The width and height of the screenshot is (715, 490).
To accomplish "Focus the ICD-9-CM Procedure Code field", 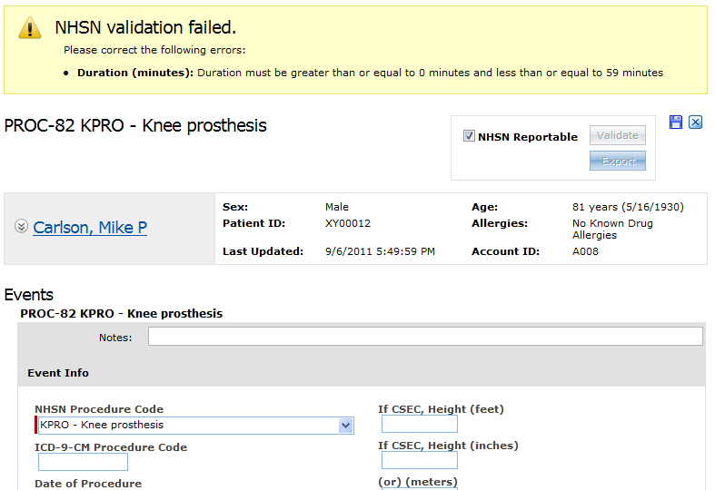I will pos(83,462).
